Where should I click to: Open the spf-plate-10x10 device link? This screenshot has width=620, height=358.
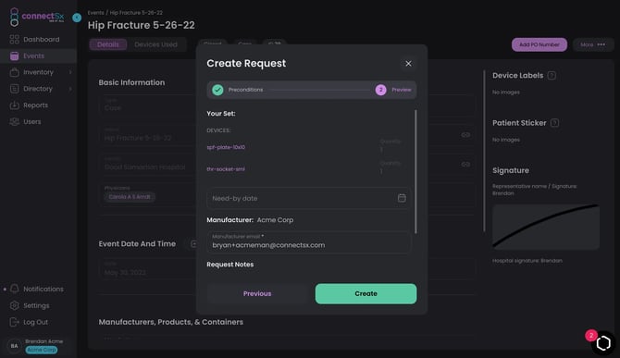tap(226, 147)
